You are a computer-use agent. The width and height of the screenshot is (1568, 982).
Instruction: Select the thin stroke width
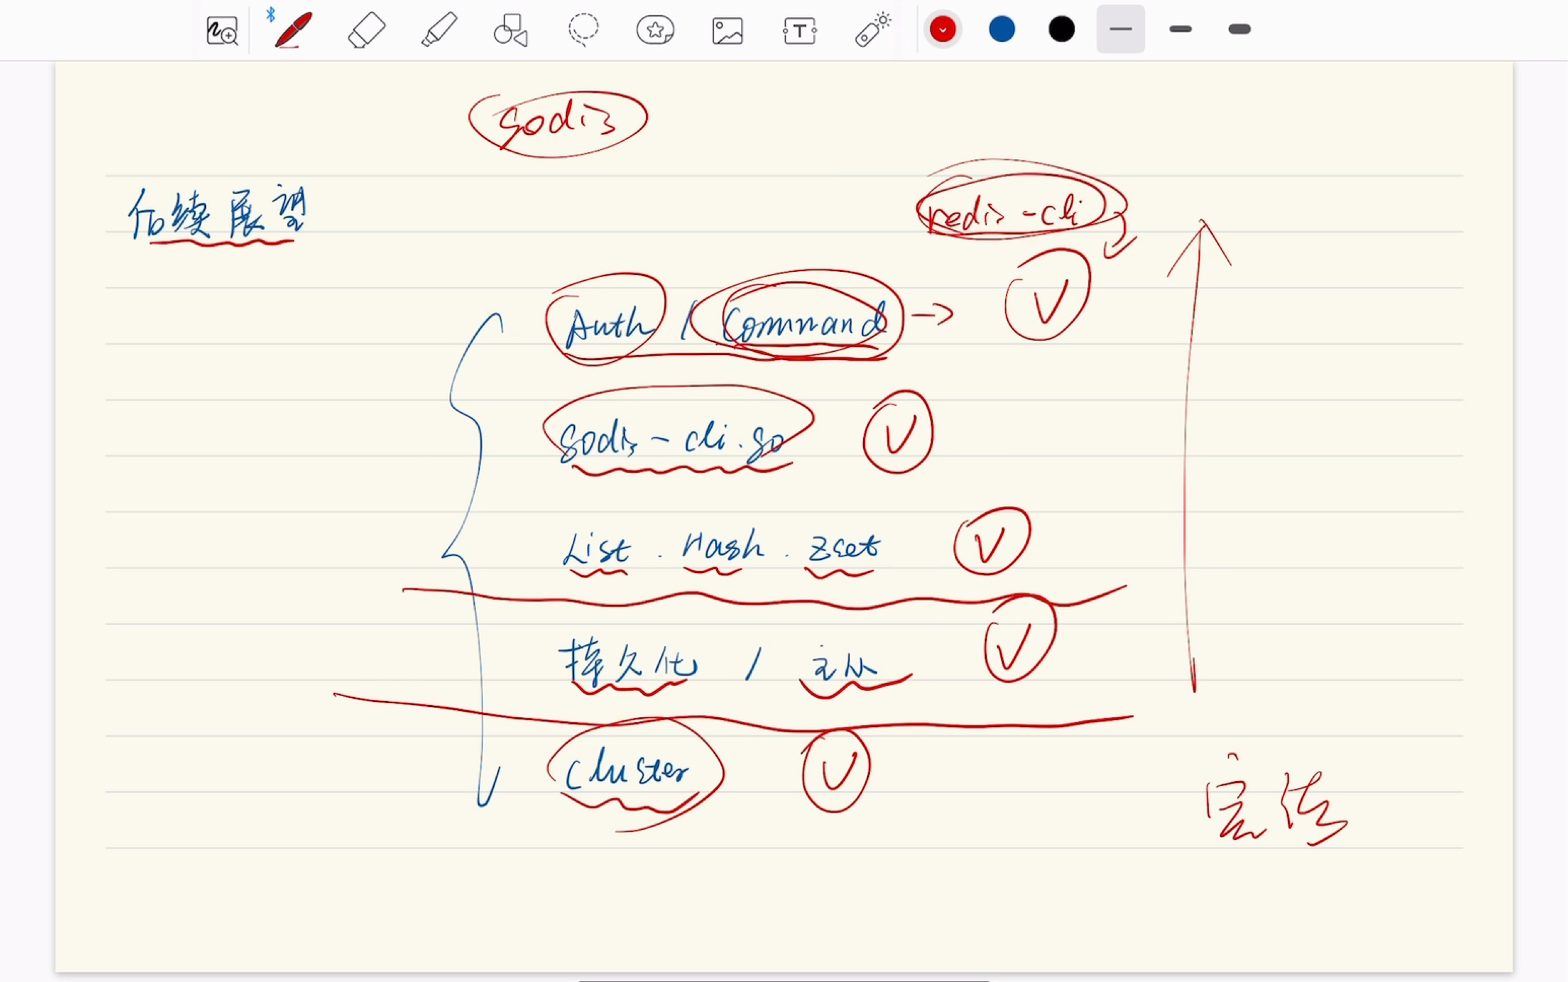(x=1120, y=29)
